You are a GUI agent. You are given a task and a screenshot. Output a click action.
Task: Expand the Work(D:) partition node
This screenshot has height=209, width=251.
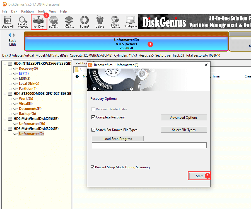tap(10, 99)
